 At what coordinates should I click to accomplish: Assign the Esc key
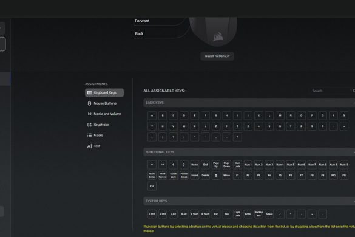216,214
